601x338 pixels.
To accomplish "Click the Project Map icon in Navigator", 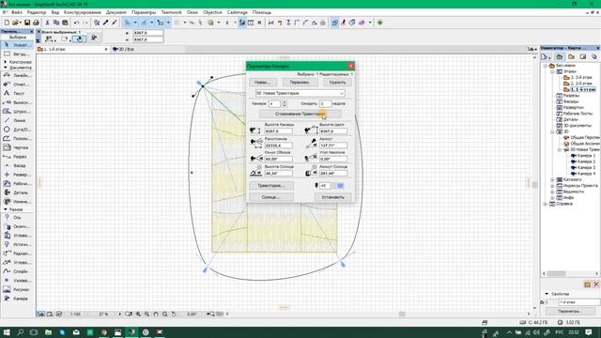I will (x=560, y=56).
